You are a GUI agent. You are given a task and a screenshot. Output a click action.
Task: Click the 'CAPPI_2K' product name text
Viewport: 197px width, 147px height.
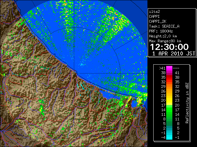[x=158, y=21]
